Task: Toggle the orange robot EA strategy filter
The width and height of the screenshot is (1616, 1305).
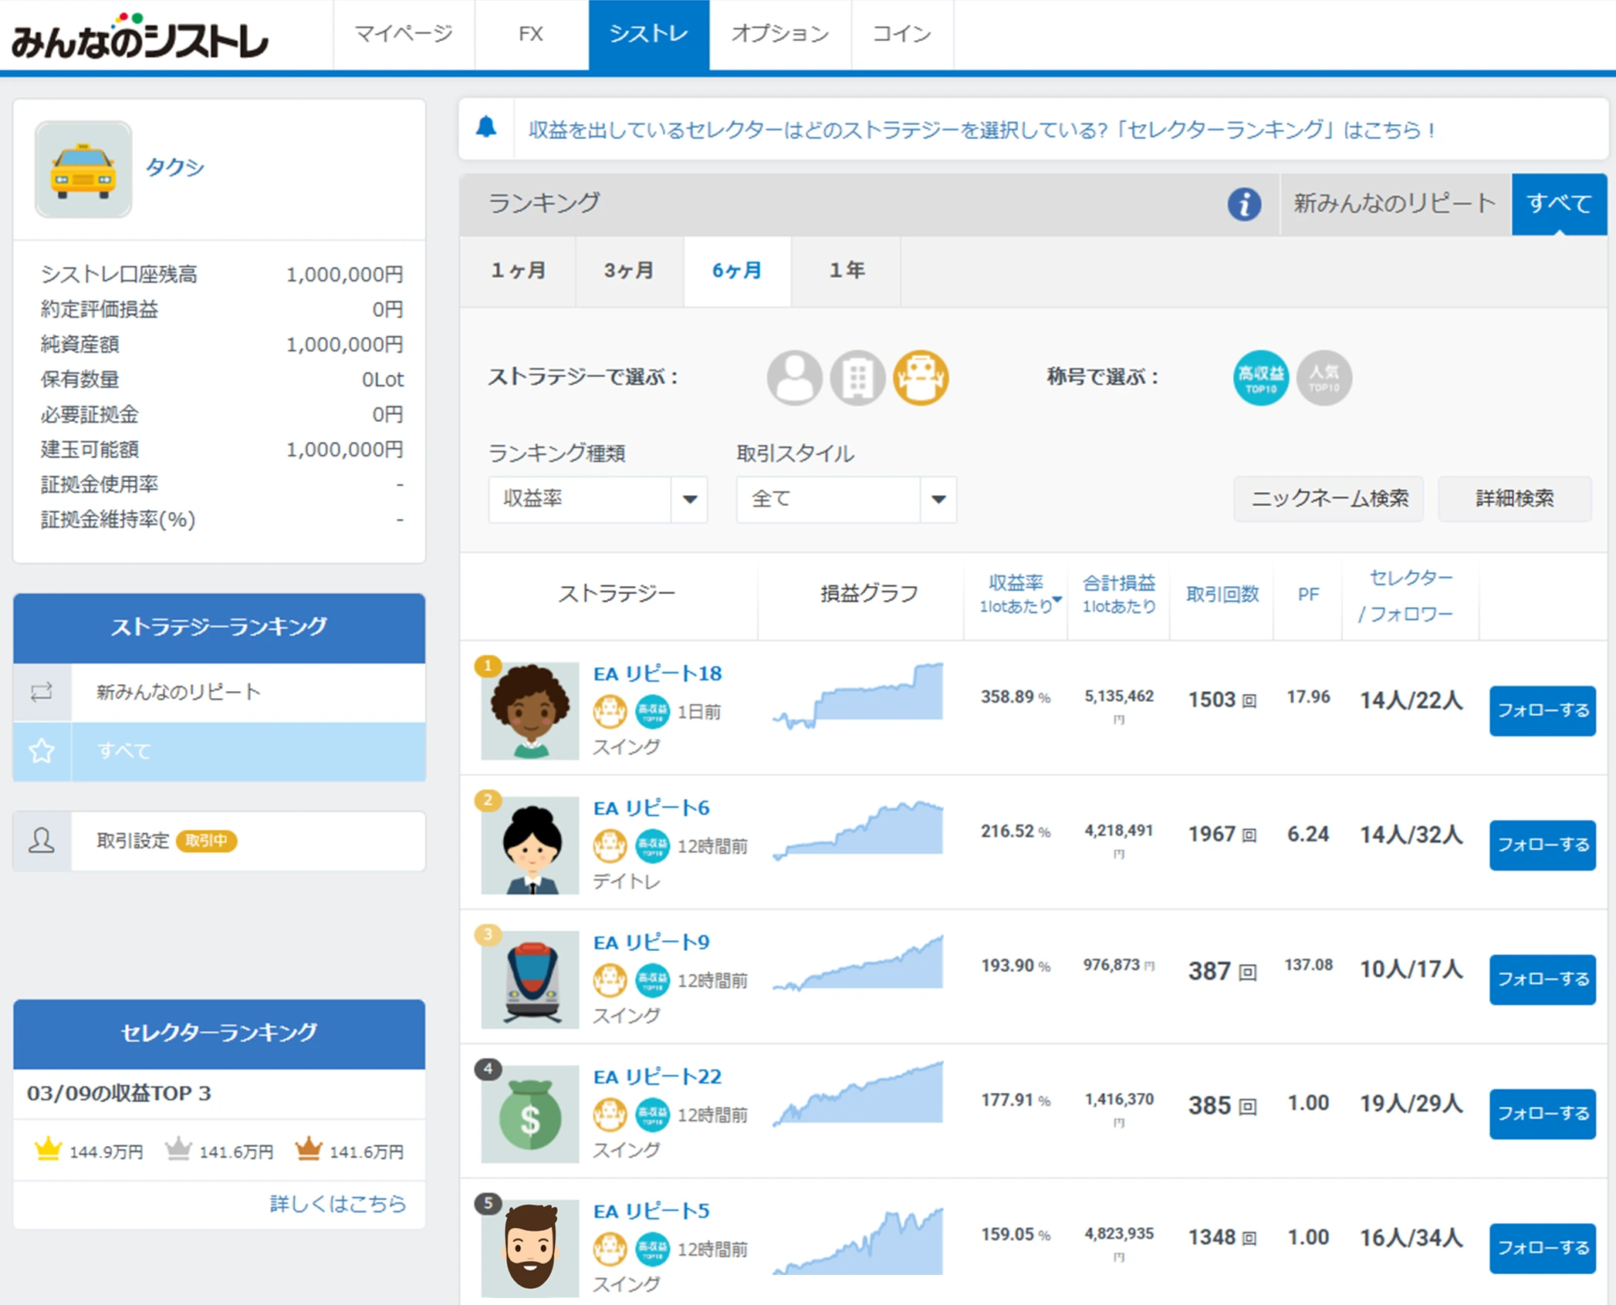Action: pyautogui.click(x=920, y=377)
